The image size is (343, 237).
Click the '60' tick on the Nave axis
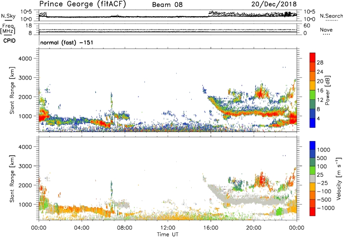(307, 26)
